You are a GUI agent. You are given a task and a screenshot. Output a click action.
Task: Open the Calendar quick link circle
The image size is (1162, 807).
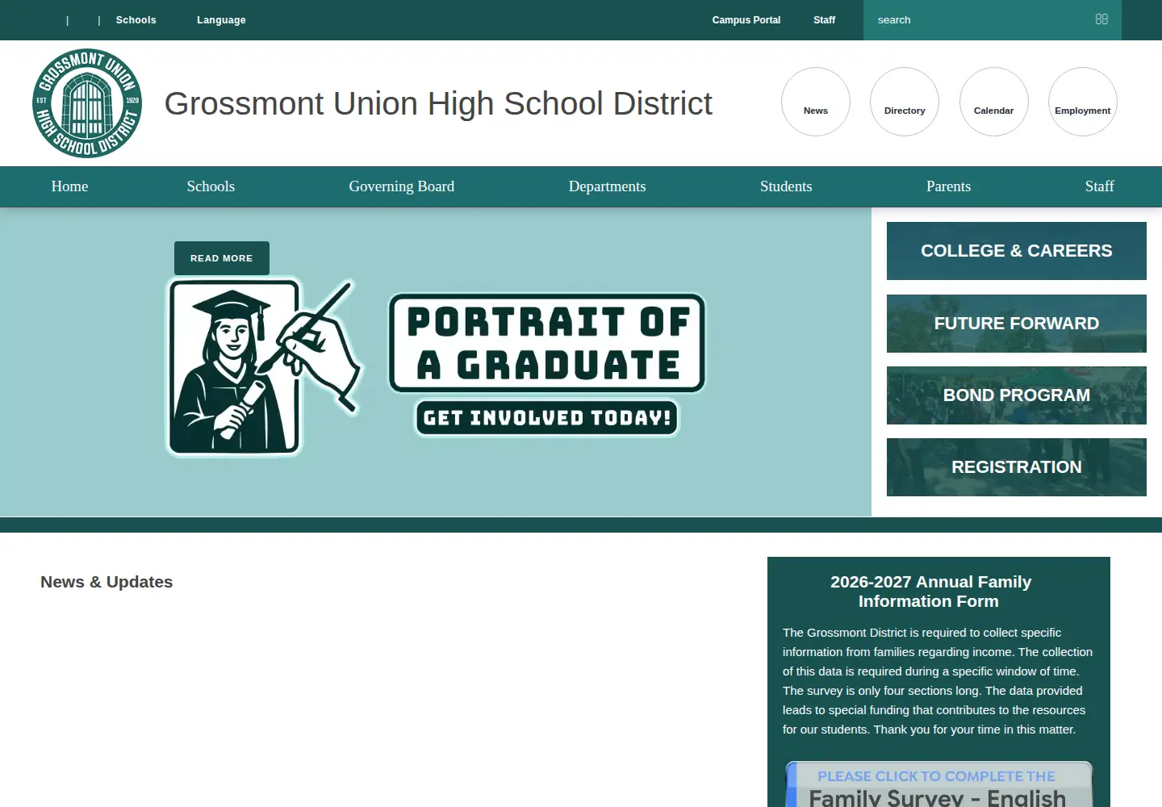pyautogui.click(x=993, y=102)
